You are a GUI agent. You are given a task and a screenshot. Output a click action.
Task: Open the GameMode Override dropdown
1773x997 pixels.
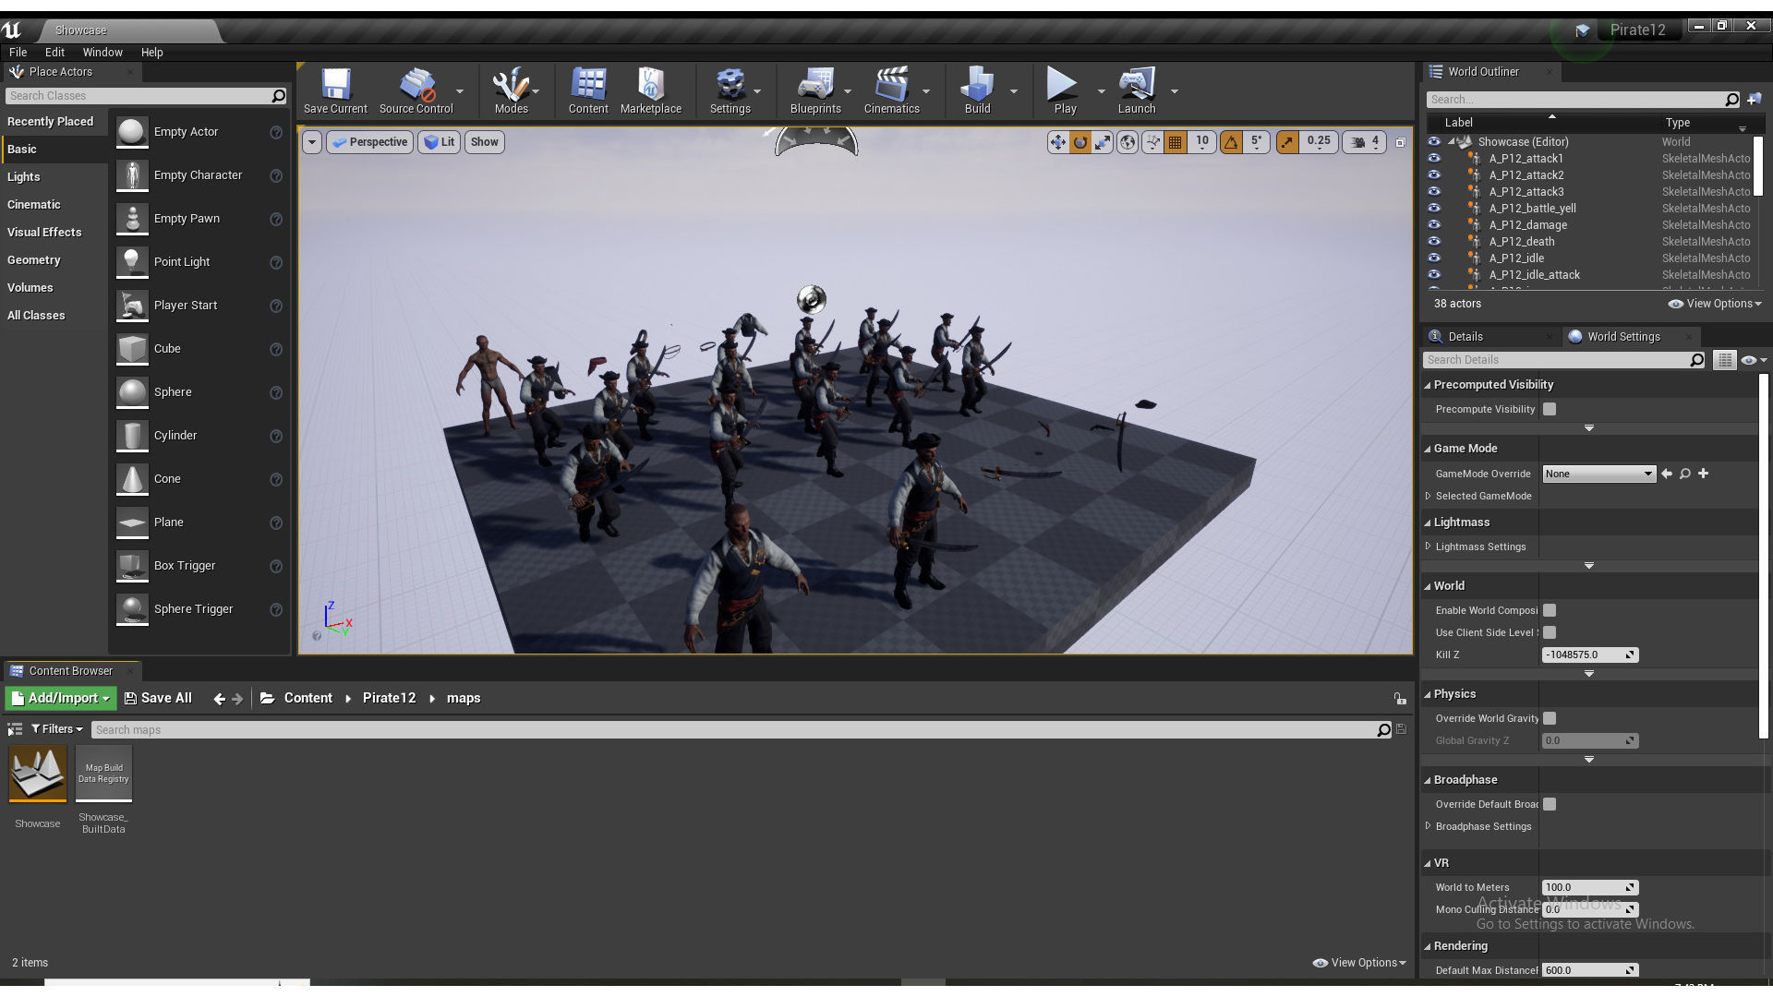pos(1598,474)
